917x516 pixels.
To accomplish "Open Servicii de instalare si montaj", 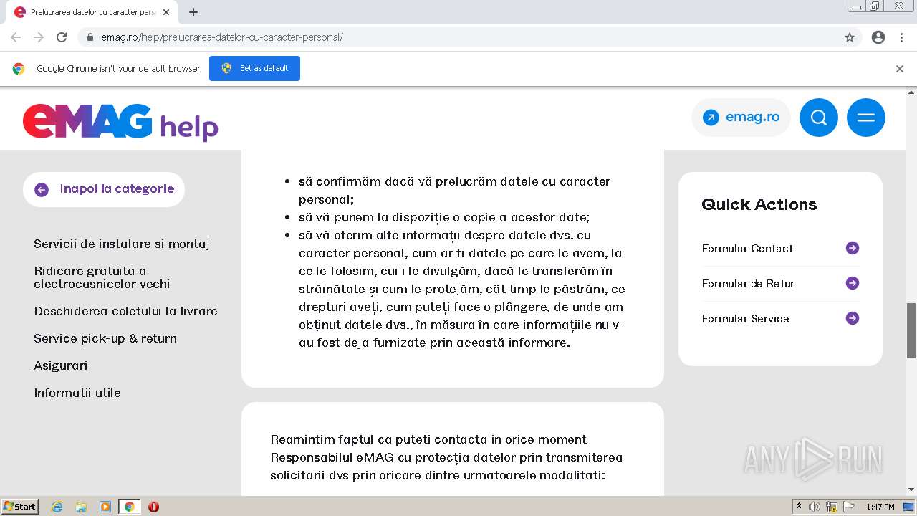I will point(121,244).
